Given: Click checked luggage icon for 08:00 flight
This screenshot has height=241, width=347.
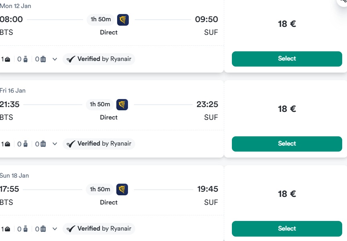Looking at the screenshot, I should tap(43, 59).
